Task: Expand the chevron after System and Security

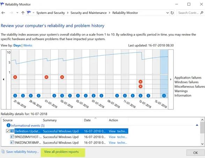Action: point(68,13)
